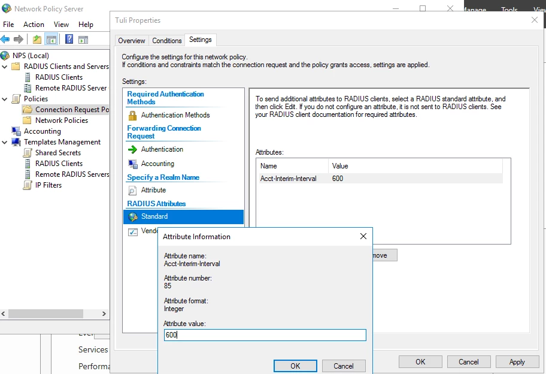The width and height of the screenshot is (546, 374).
Task: Click the Vendor Specific checkbox icon
Action: pos(133,231)
